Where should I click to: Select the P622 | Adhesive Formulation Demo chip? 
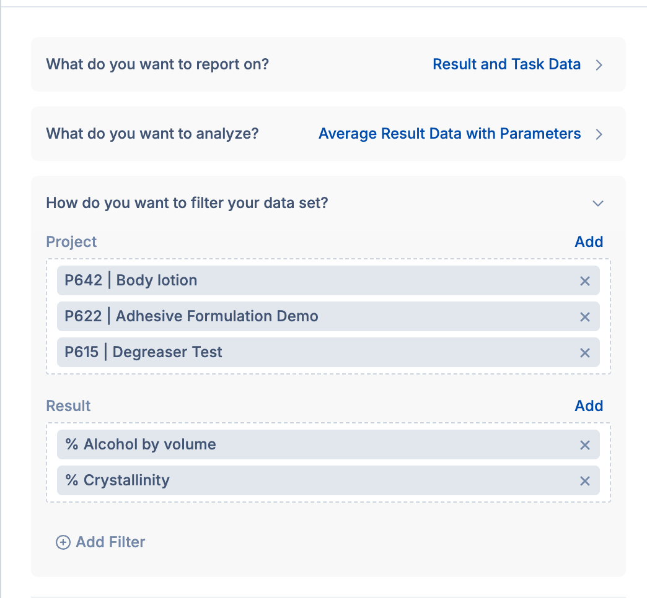coord(191,316)
